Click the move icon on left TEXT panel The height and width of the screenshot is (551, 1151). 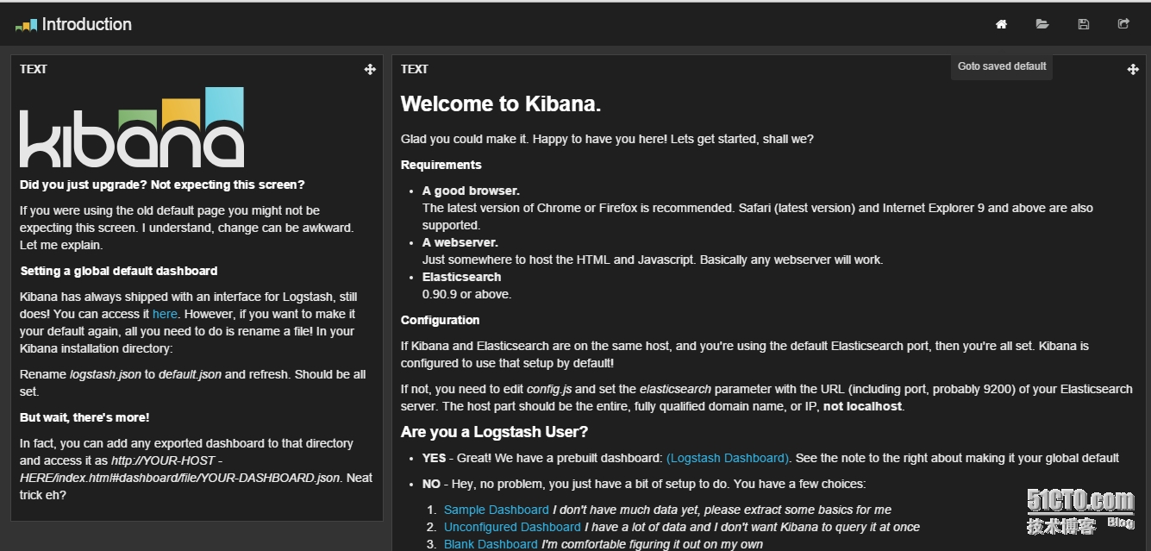pyautogui.click(x=370, y=69)
